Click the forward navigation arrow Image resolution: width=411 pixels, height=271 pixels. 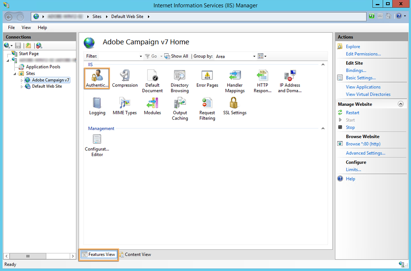tap(20, 17)
